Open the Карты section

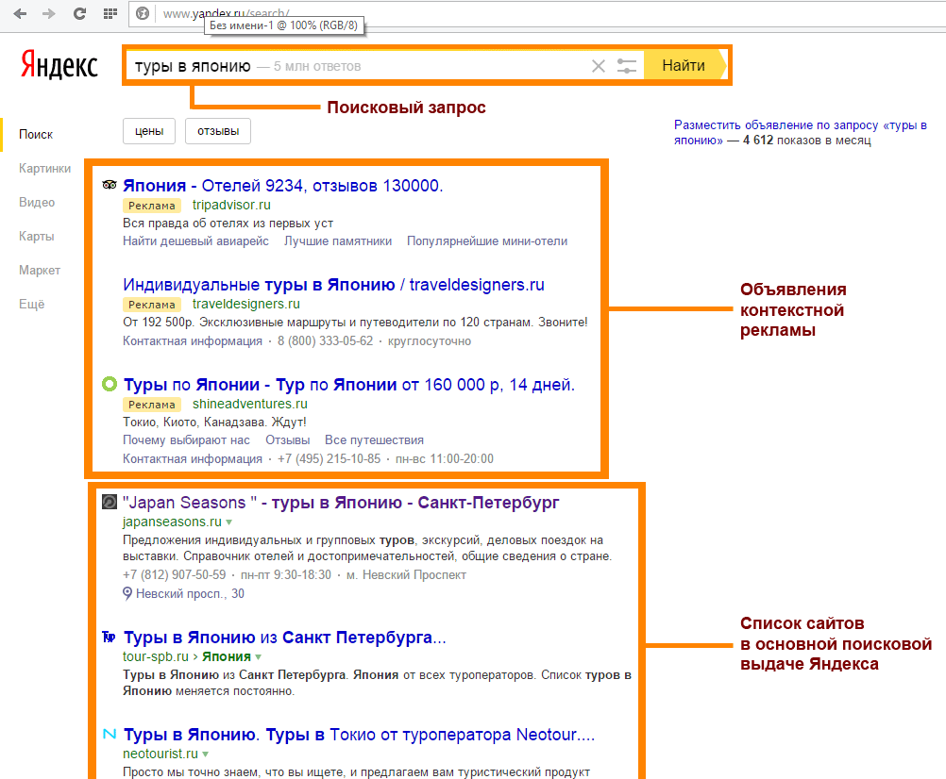[x=36, y=236]
